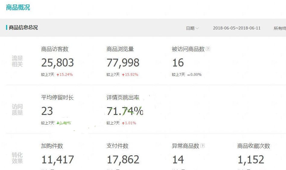
Task: Open the 日期 dropdown
Action: click(x=192, y=28)
